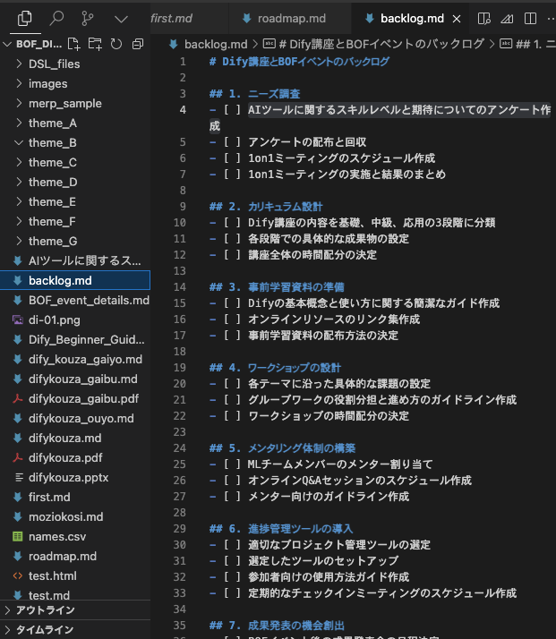Expand the アウトライン panel
This screenshot has height=639, width=556.
(x=75, y=610)
